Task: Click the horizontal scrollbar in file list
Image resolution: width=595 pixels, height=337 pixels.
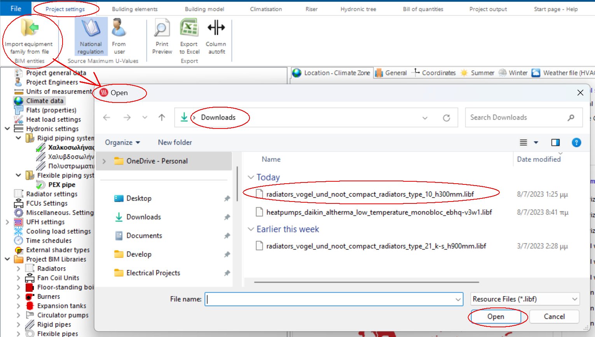Action: (x=366, y=282)
